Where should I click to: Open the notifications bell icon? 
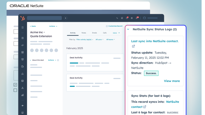click(x=137, y=18)
